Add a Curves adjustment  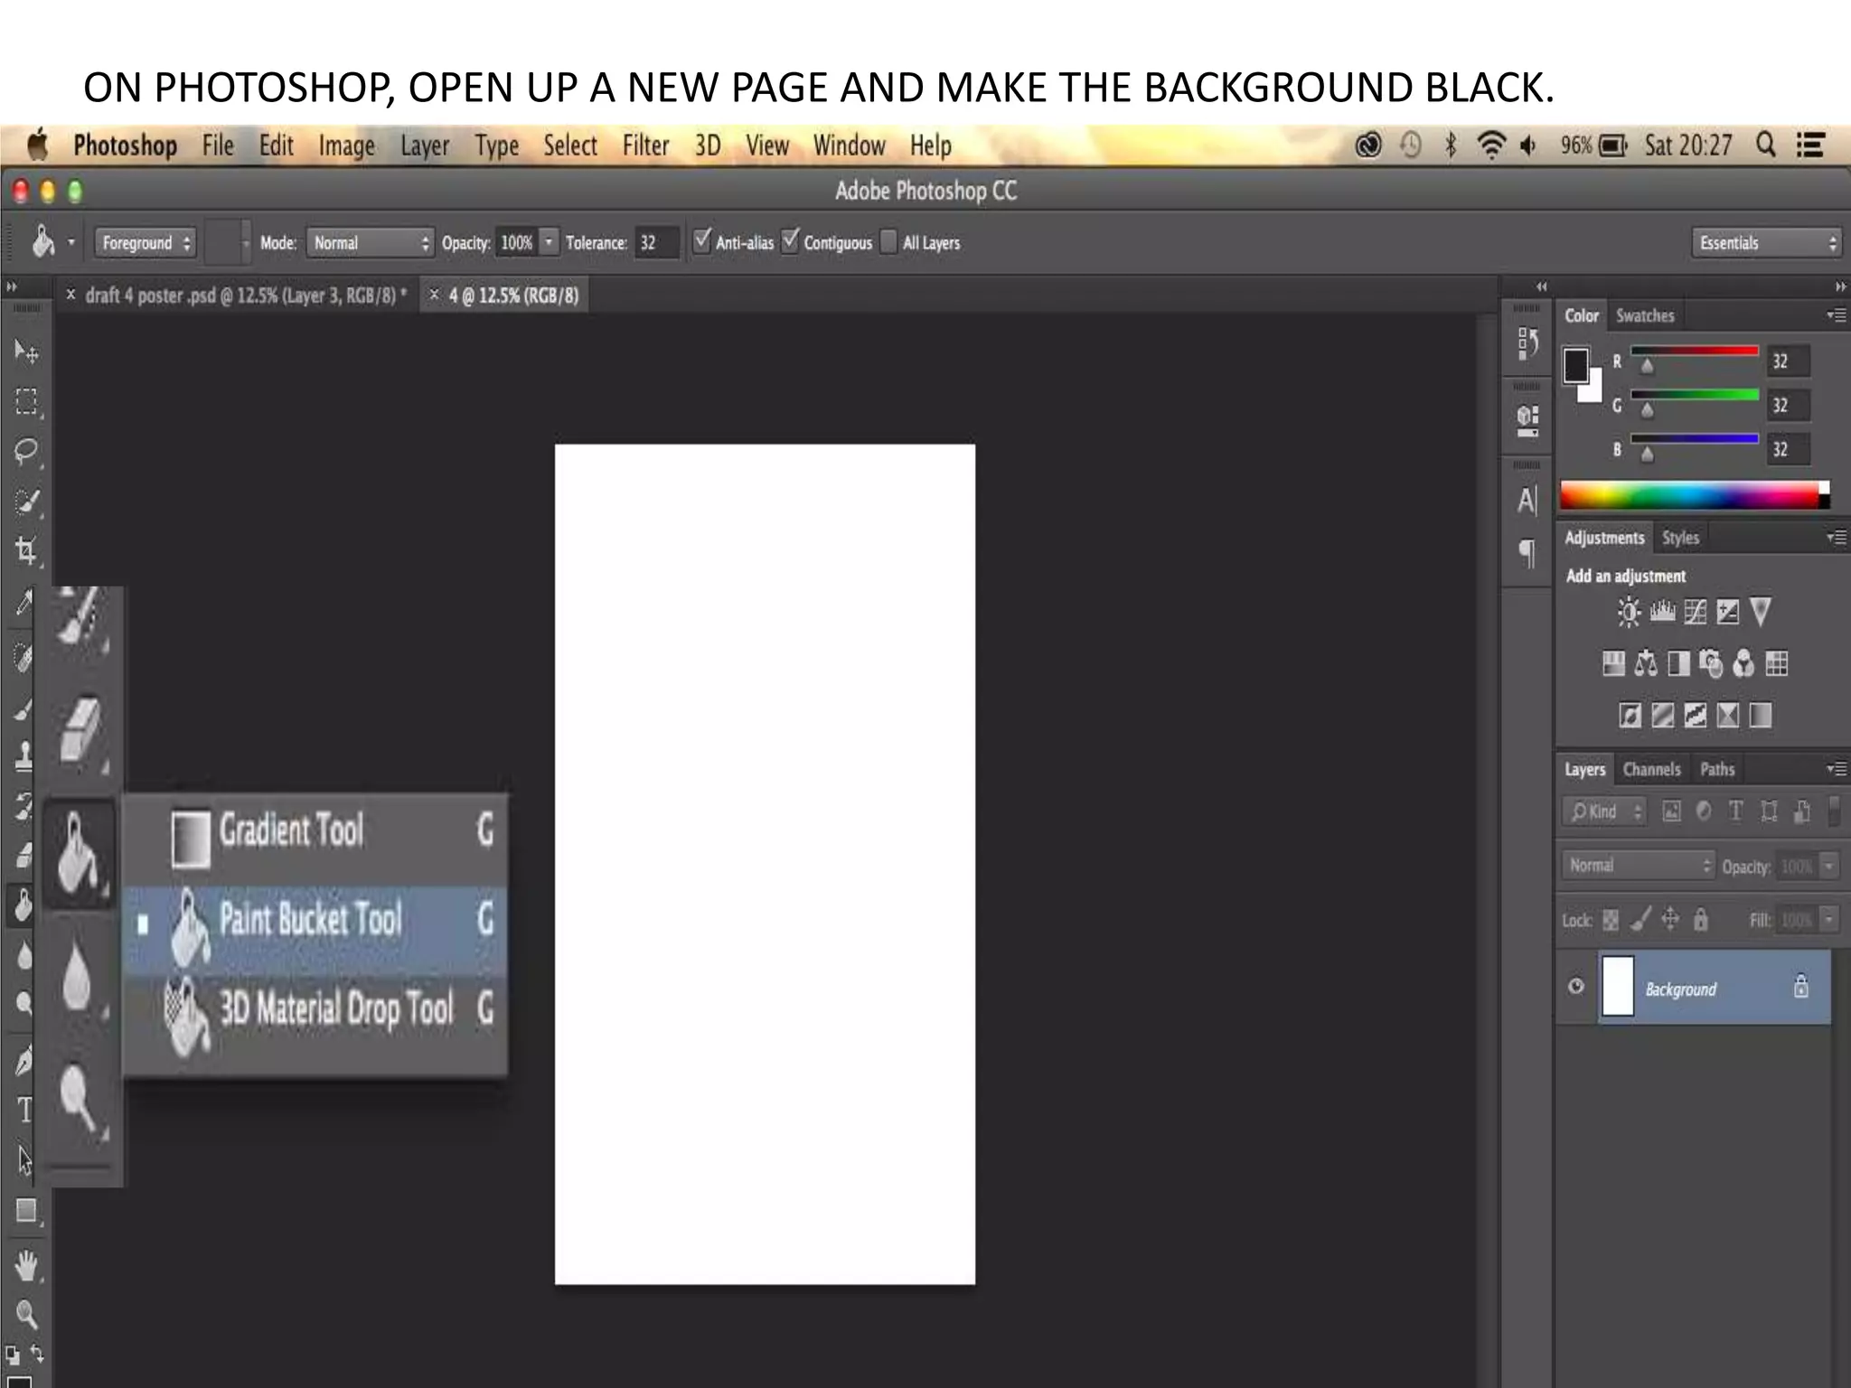pos(1696,613)
